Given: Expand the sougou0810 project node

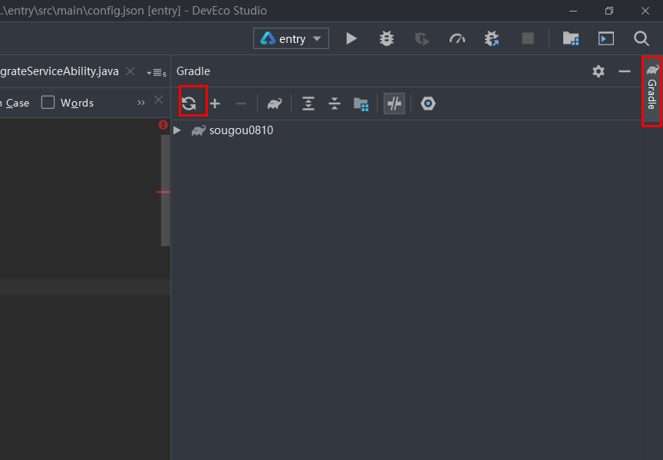Looking at the screenshot, I should pos(177,130).
